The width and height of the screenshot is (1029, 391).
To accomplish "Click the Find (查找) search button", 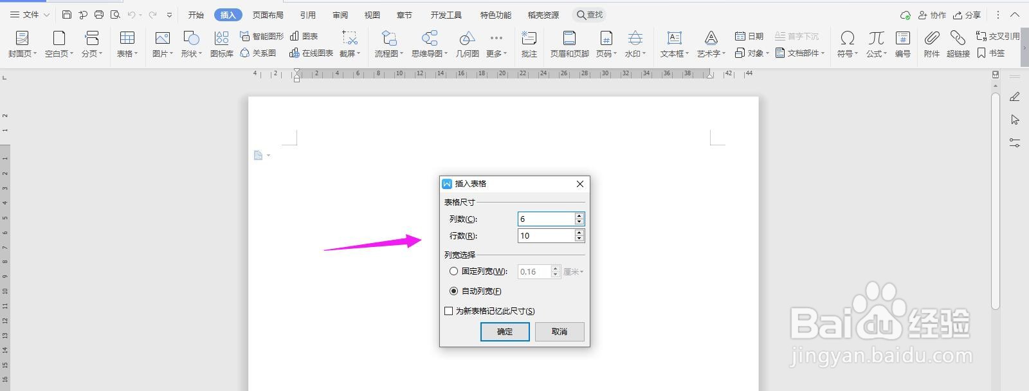I will click(590, 15).
